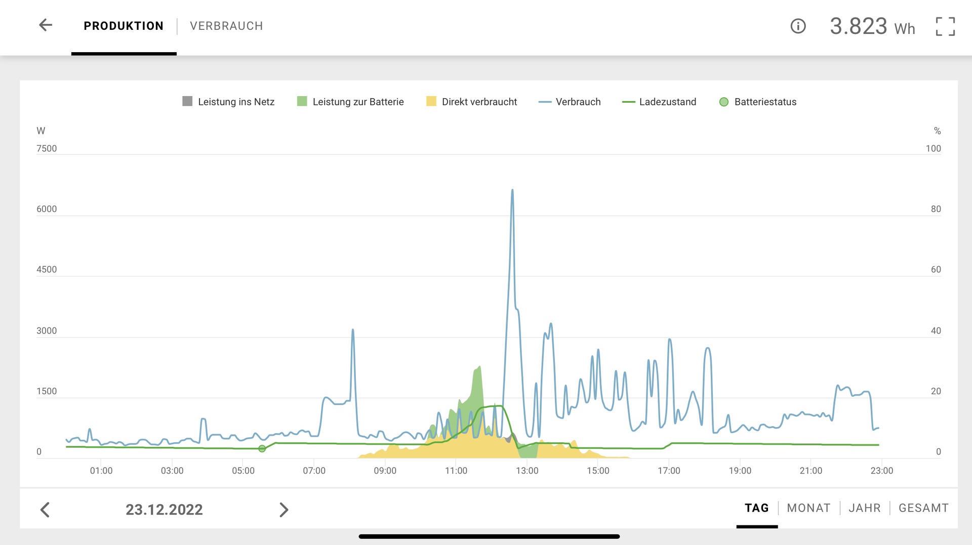Select the Tag time range
The height and width of the screenshot is (545, 972).
click(756, 508)
